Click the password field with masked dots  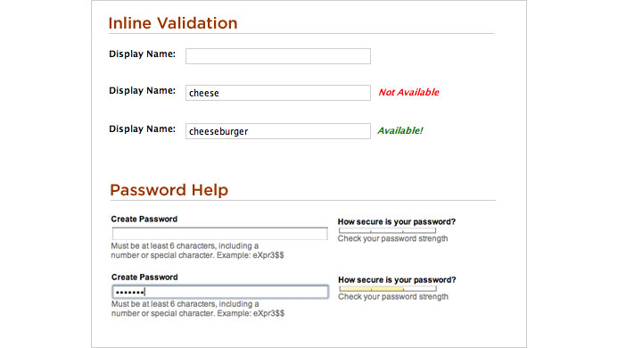click(x=220, y=292)
